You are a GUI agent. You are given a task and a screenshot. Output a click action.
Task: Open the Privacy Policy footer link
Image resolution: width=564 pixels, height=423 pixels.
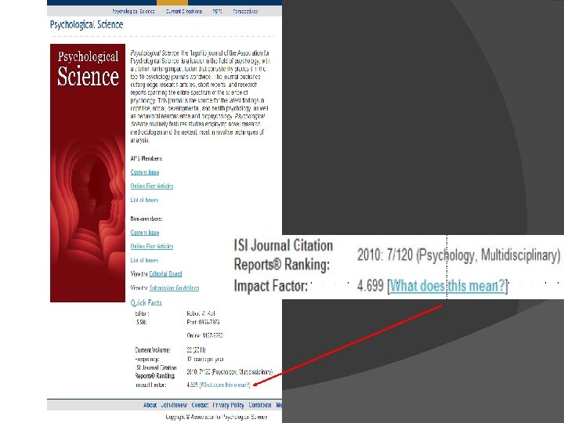tap(228, 405)
